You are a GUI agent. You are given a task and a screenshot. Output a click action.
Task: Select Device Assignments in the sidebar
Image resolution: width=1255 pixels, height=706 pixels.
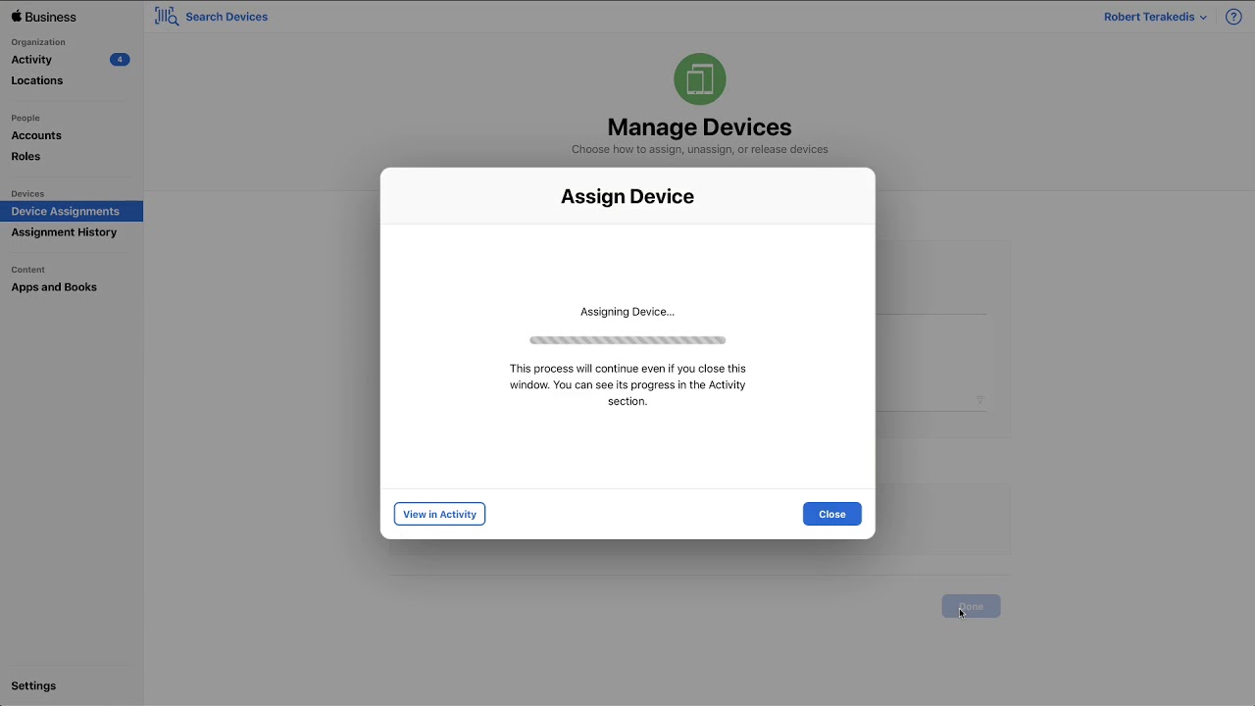click(65, 211)
